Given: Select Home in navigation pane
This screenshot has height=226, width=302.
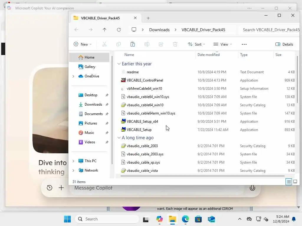Looking at the screenshot, I should click(x=89, y=57).
